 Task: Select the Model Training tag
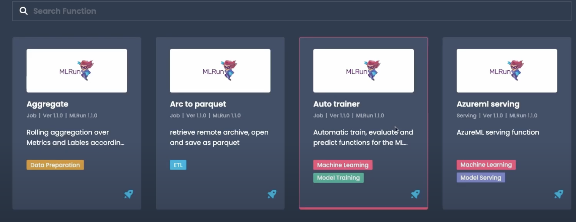pyautogui.click(x=339, y=178)
